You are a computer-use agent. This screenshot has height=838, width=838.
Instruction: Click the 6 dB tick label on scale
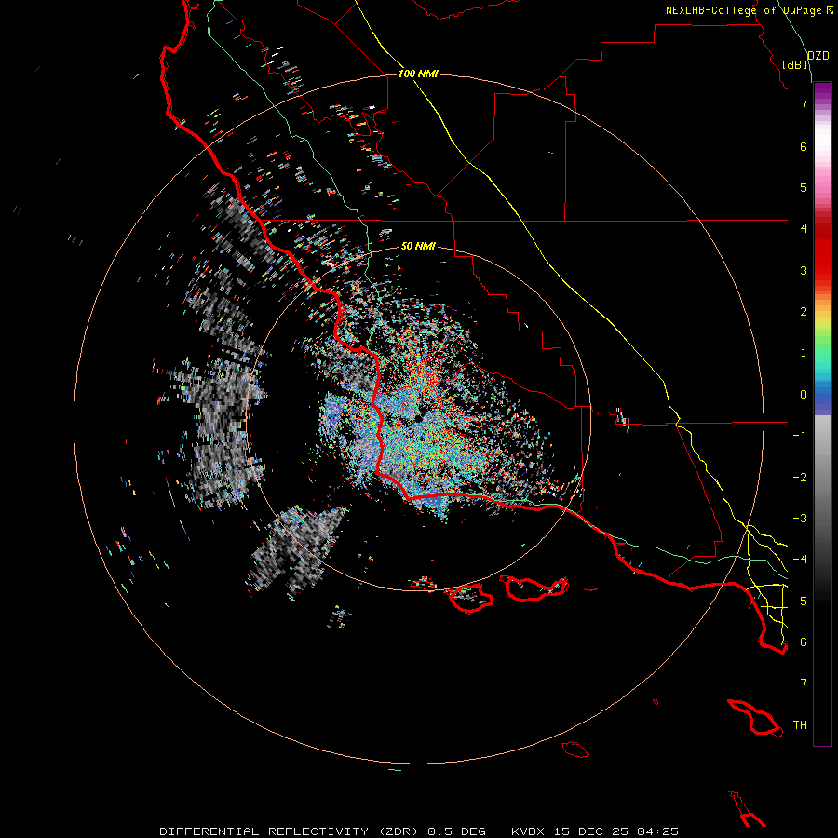(x=804, y=146)
